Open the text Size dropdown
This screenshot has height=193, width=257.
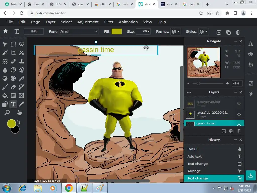tap(143, 31)
